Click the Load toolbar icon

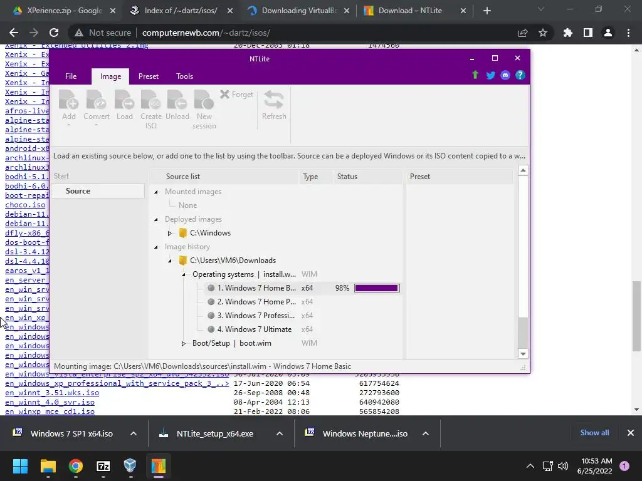(125, 105)
